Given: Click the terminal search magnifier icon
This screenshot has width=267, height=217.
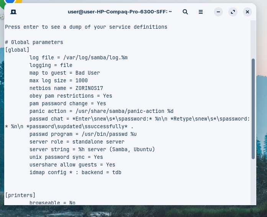Looking at the screenshot, I should 185,12.
